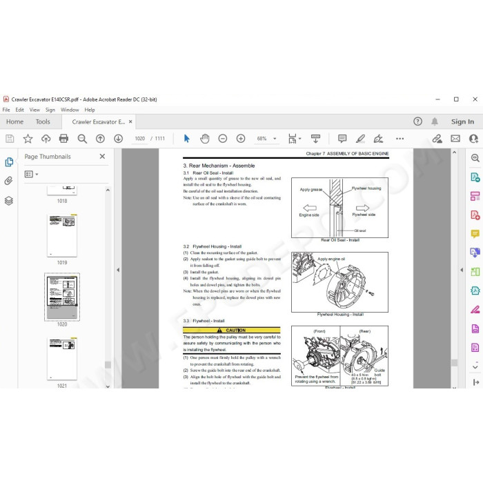Image resolution: width=483 pixels, height=483 pixels.
Task: Click the page number field 1020
Action: [x=140, y=139]
